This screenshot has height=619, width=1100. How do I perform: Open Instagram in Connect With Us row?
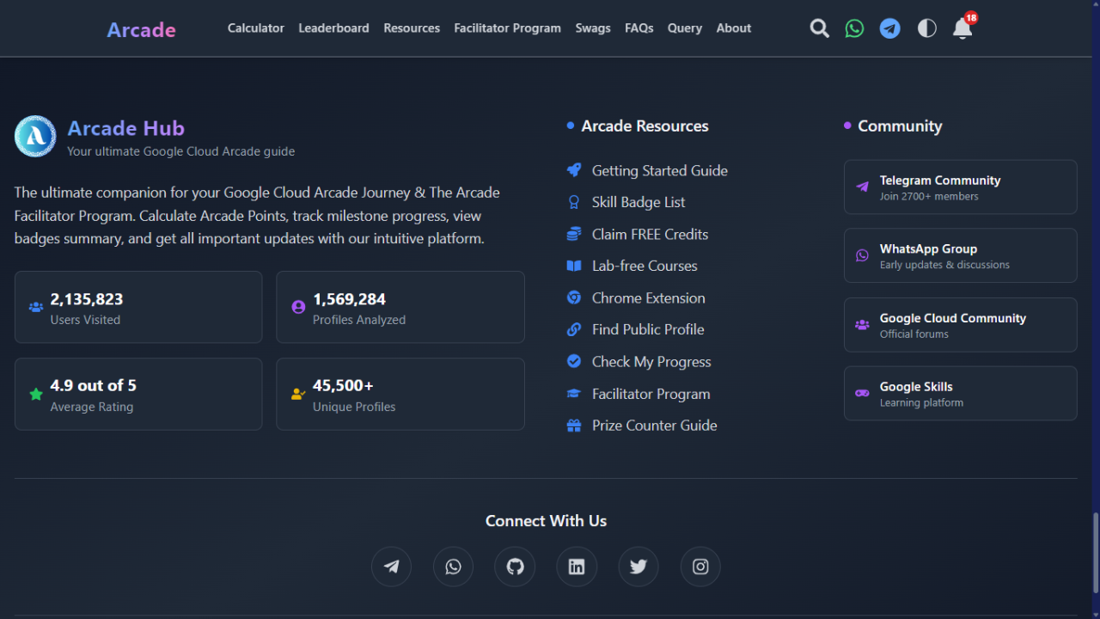700,567
